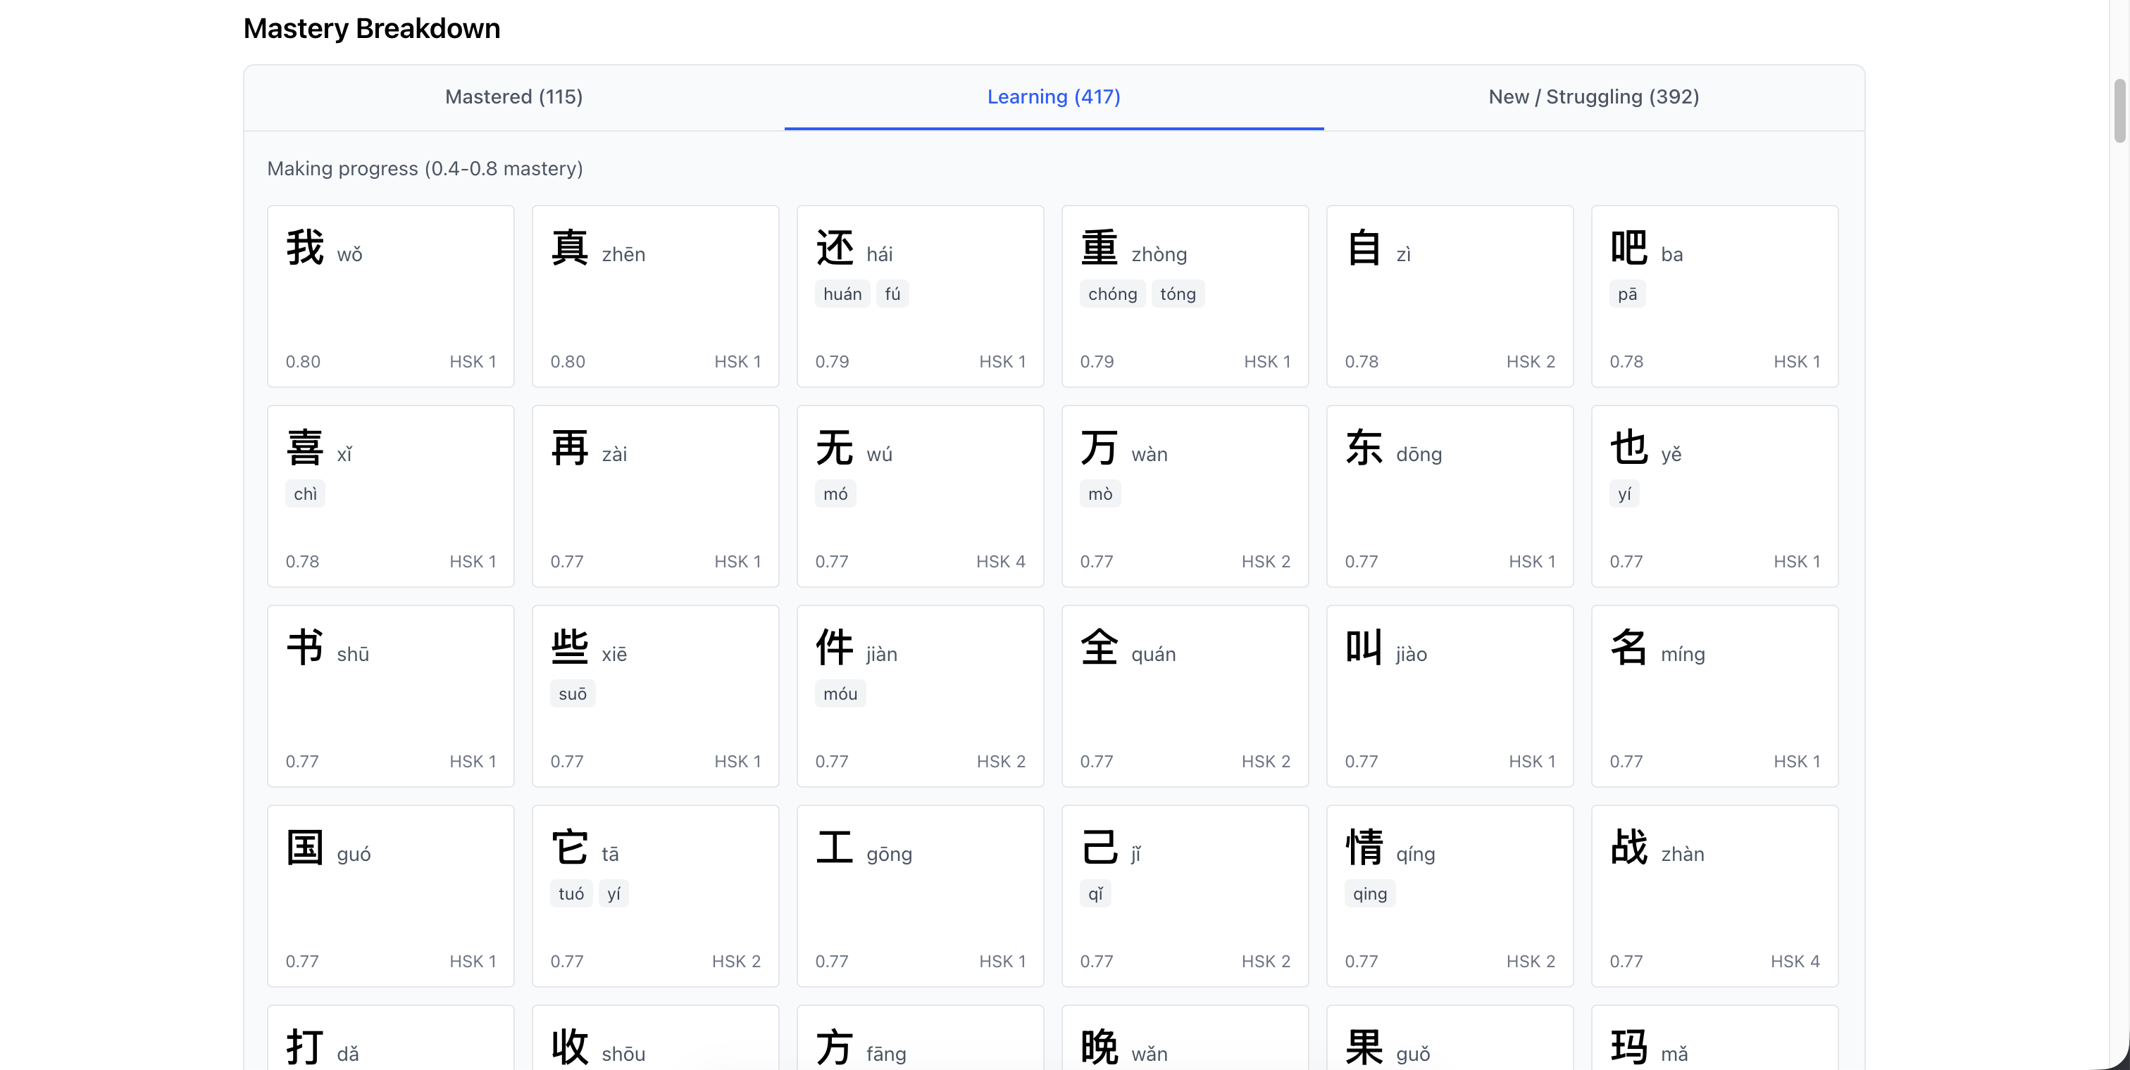2130x1070 pixels.
Task: Open the New / Struggling (392) tab
Action: click(1593, 96)
